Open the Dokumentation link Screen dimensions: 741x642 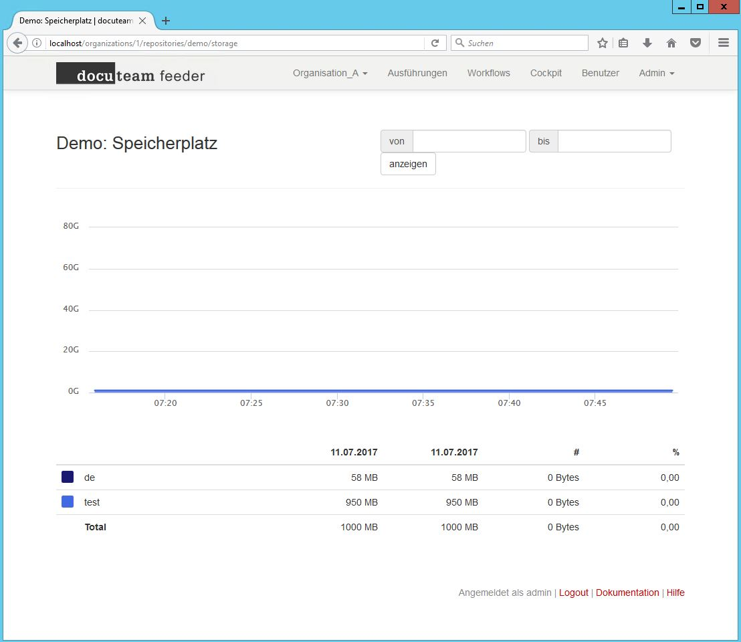pos(627,593)
